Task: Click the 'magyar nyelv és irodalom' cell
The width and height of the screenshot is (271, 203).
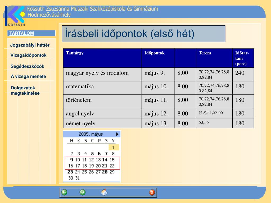Action: pyautogui.click(x=102, y=74)
